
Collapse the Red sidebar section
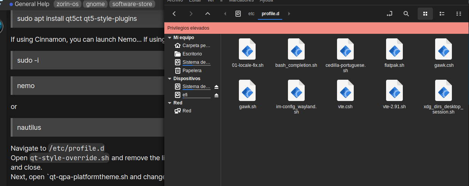tap(170, 103)
